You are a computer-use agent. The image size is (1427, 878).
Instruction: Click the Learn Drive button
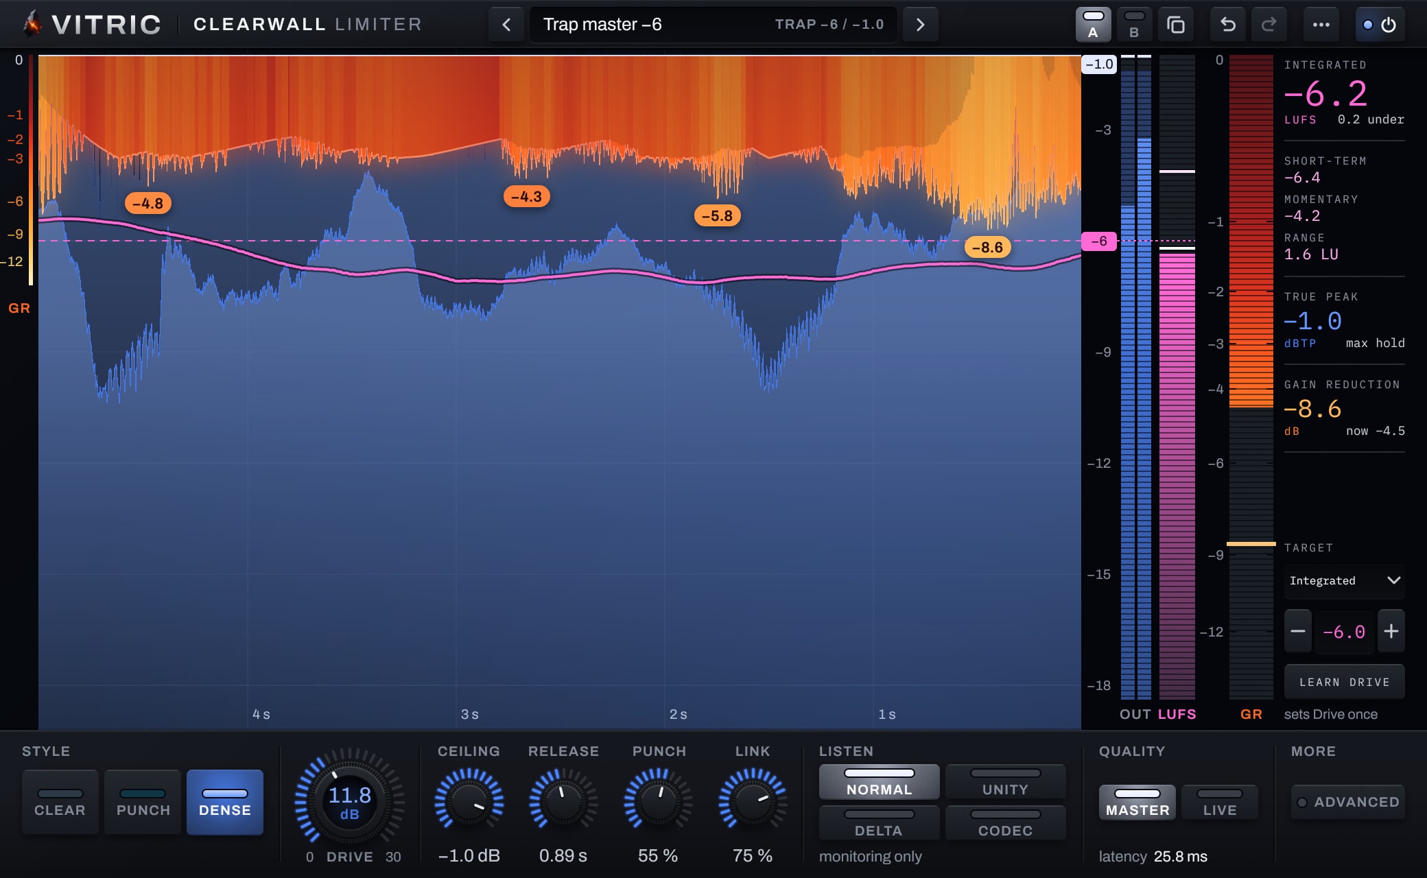1344,682
